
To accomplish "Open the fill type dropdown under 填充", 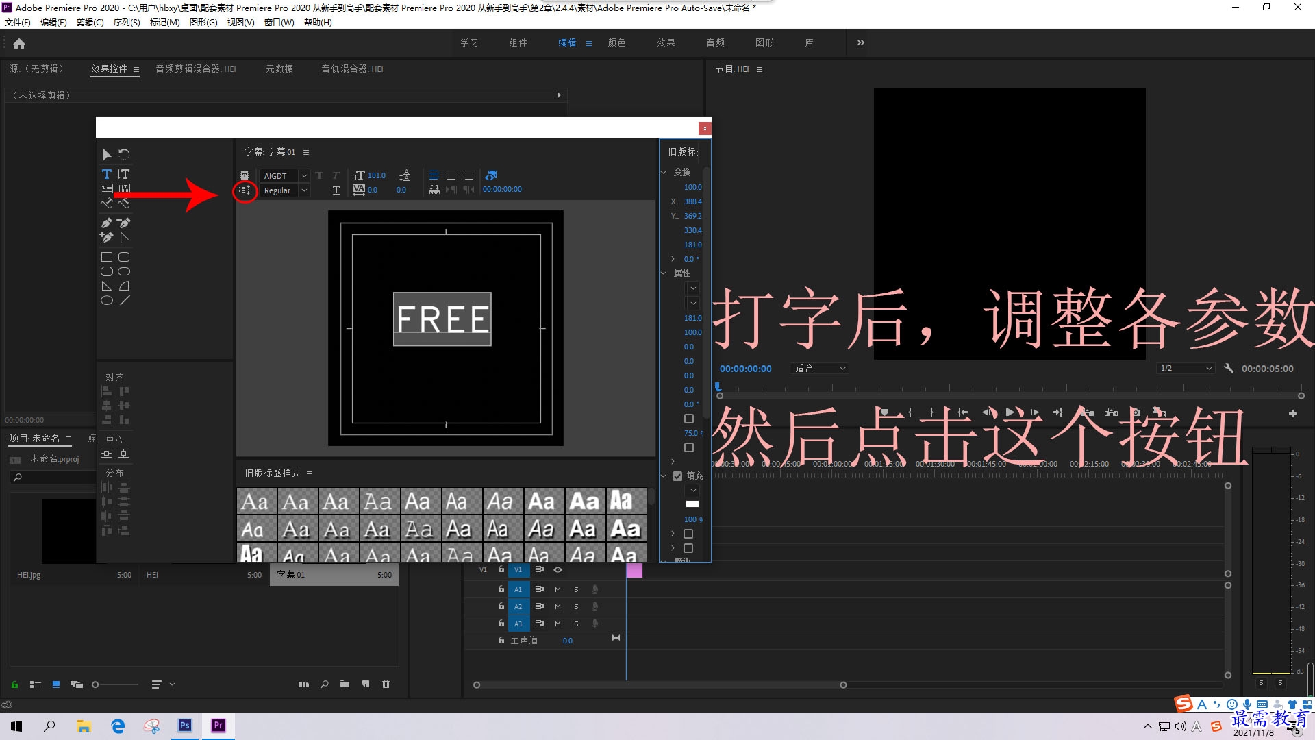I will click(x=693, y=491).
